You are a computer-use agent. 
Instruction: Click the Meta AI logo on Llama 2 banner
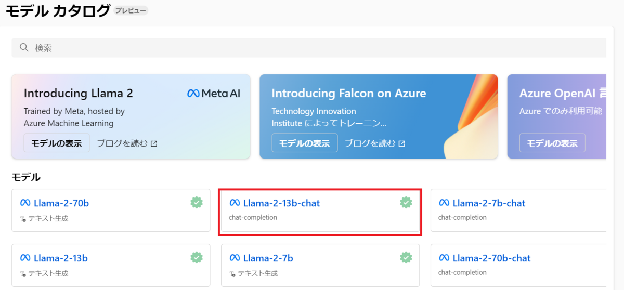tap(214, 94)
